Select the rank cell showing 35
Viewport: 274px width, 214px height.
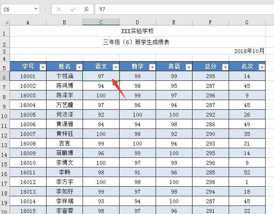247,134
